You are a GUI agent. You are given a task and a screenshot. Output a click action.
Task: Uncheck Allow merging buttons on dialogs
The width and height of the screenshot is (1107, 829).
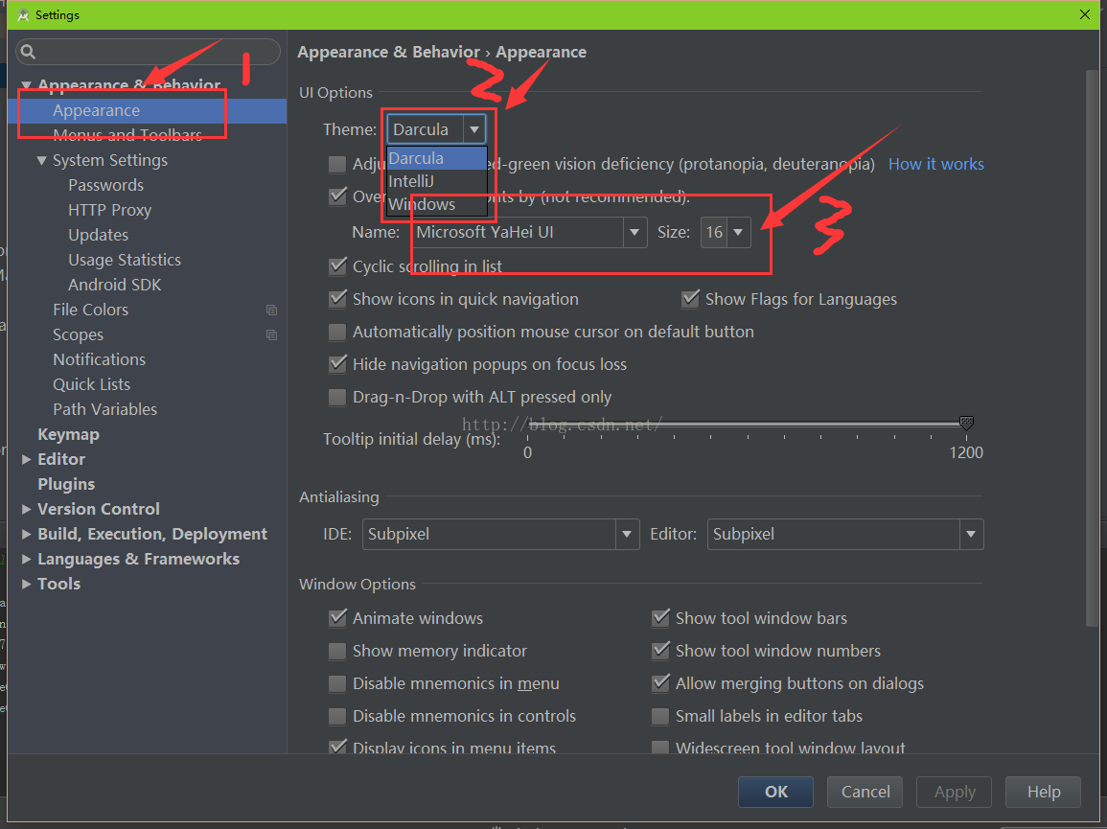pyautogui.click(x=660, y=683)
